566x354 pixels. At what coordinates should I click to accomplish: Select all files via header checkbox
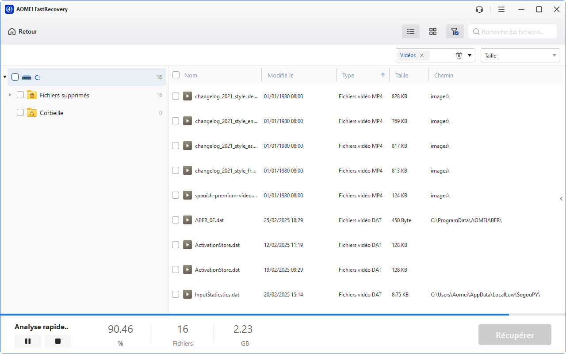pos(176,75)
